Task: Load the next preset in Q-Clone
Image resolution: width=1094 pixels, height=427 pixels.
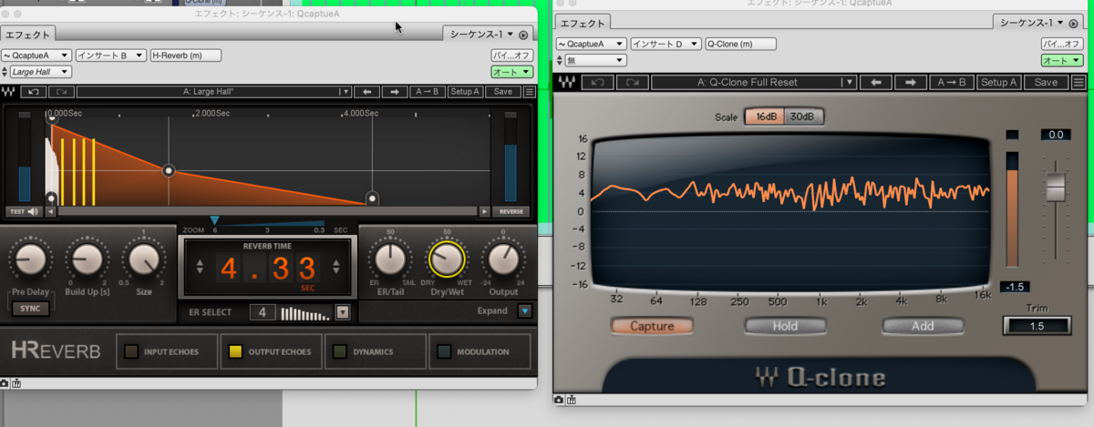Action: [x=909, y=82]
